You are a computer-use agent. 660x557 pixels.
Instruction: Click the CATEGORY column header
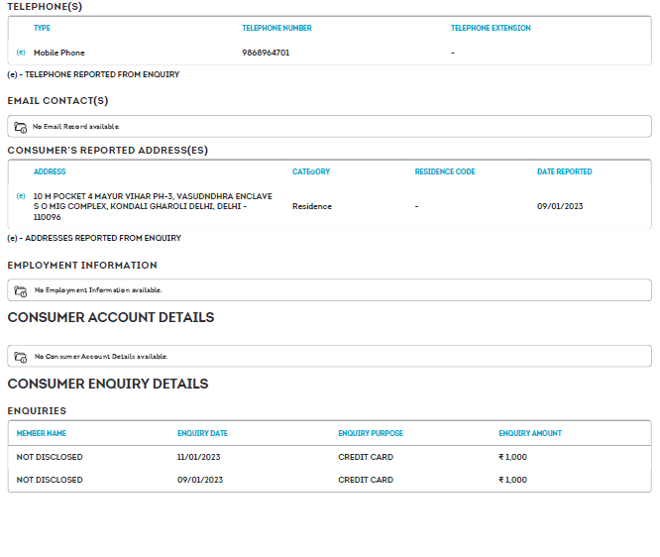311,171
